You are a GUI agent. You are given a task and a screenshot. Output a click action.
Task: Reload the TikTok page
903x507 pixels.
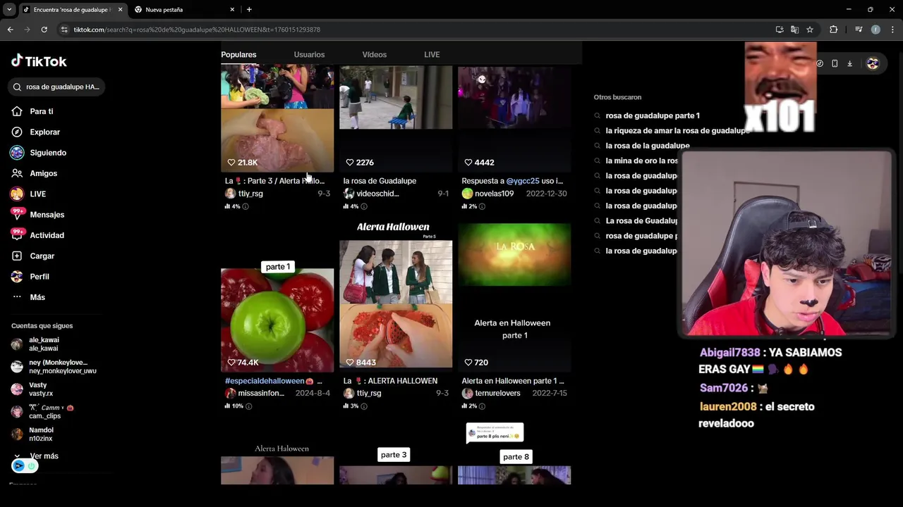[44, 30]
